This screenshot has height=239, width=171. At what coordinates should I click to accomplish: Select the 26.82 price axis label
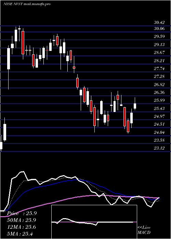click(x=159, y=84)
